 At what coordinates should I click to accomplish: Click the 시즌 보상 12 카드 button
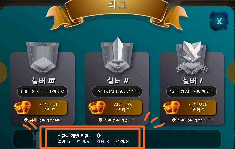41,107
